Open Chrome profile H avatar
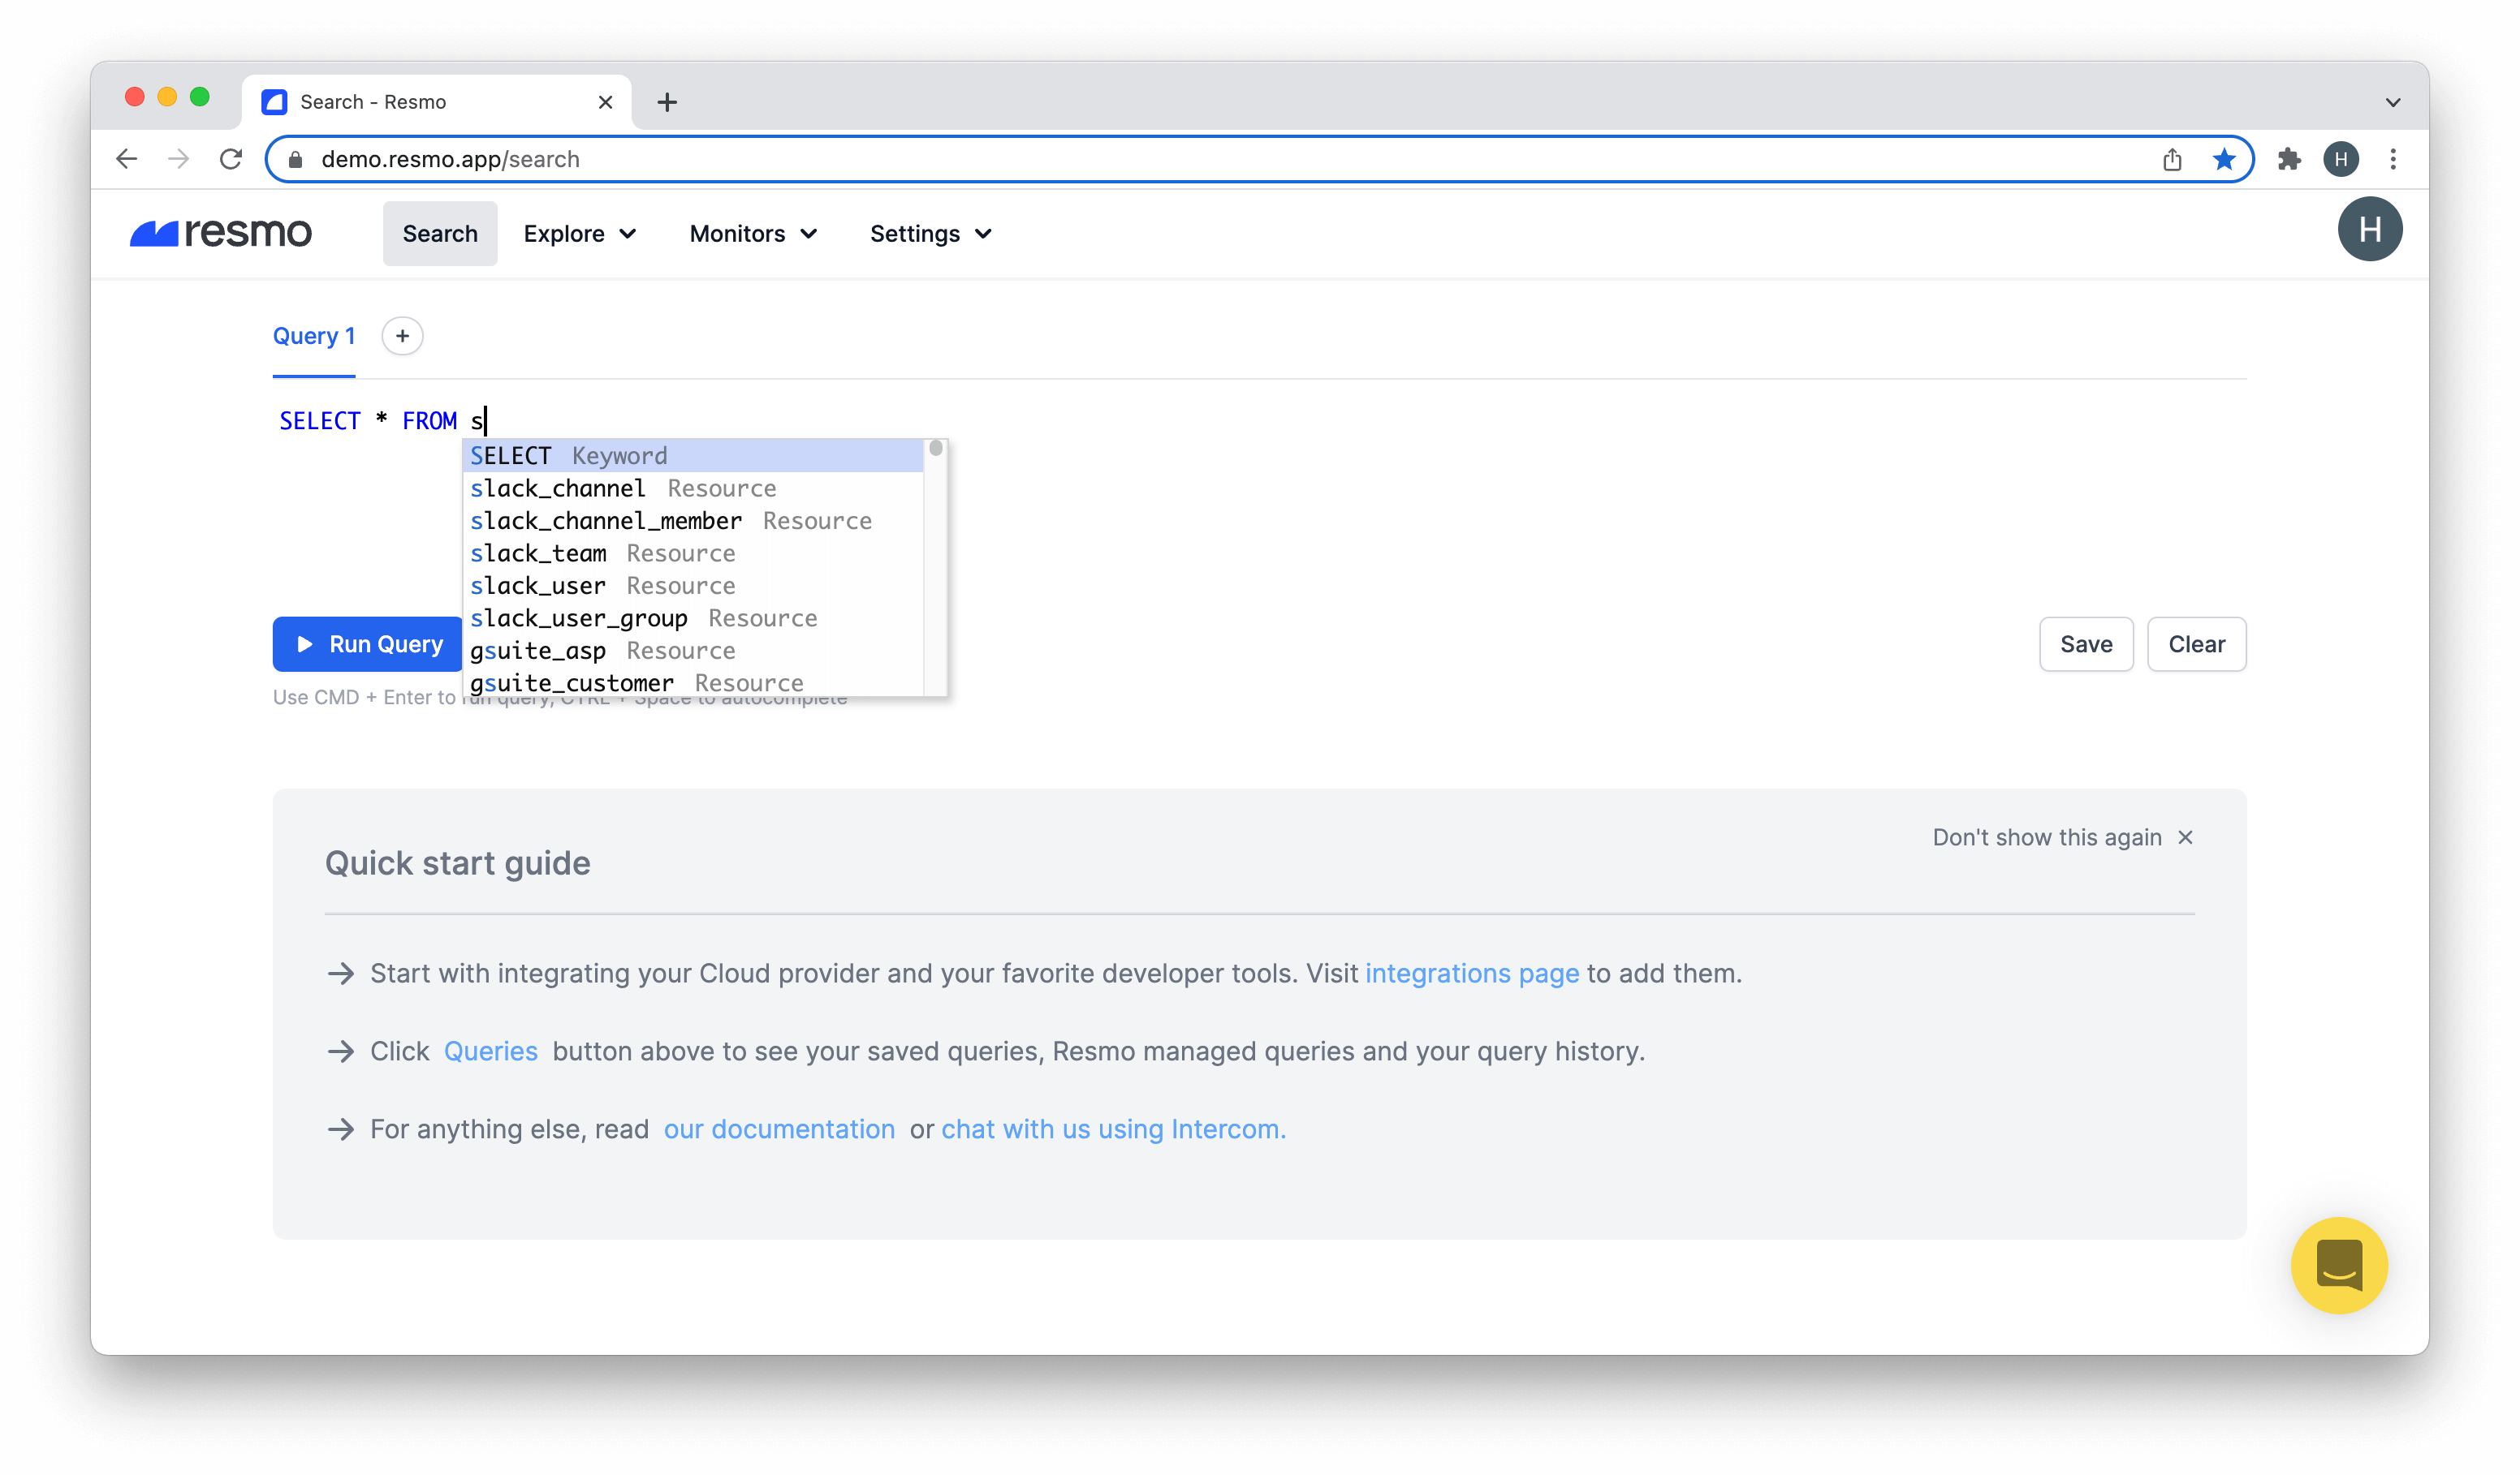2520x1475 pixels. (x=2341, y=159)
